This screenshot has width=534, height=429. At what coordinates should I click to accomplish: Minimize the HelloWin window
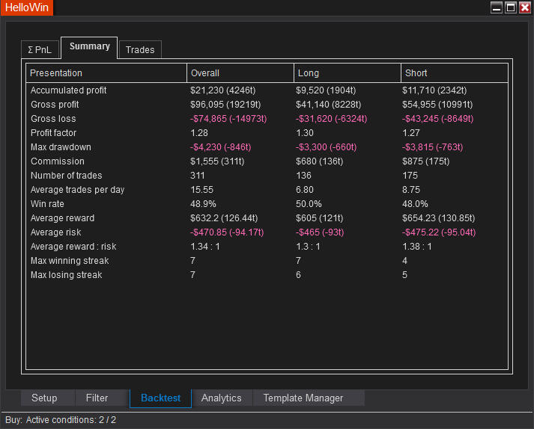497,7
